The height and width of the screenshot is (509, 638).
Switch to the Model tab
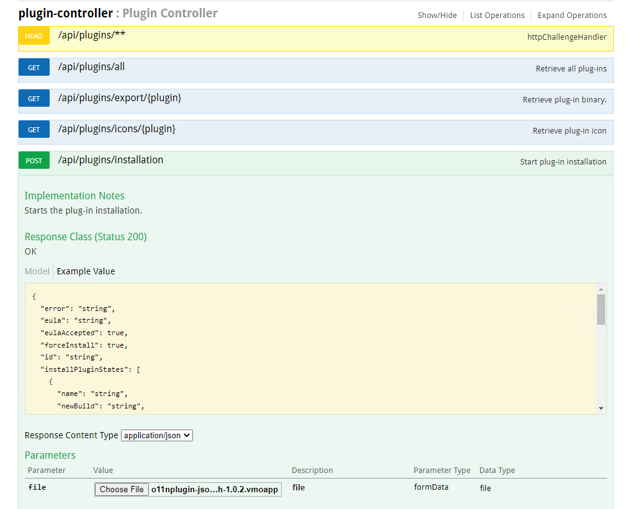coord(37,271)
